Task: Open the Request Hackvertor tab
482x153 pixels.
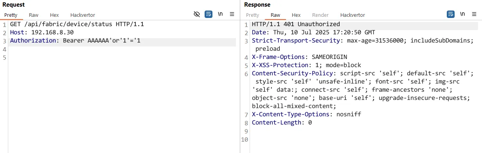Action: (83, 15)
